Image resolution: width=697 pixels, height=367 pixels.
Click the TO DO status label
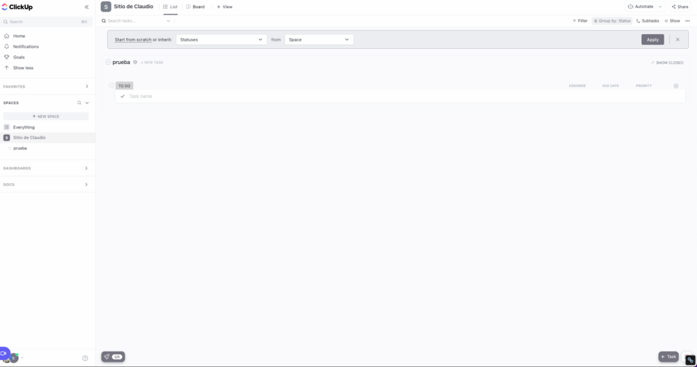pos(125,86)
